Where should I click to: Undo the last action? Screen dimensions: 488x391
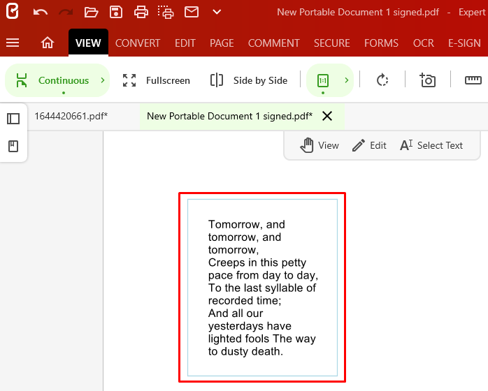[x=41, y=13]
